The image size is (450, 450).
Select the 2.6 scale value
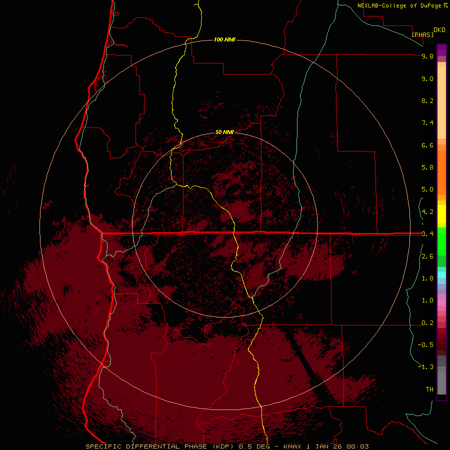(427, 256)
